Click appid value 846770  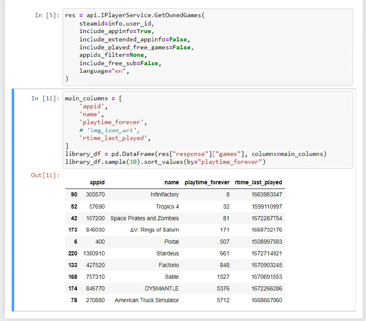tap(95, 288)
